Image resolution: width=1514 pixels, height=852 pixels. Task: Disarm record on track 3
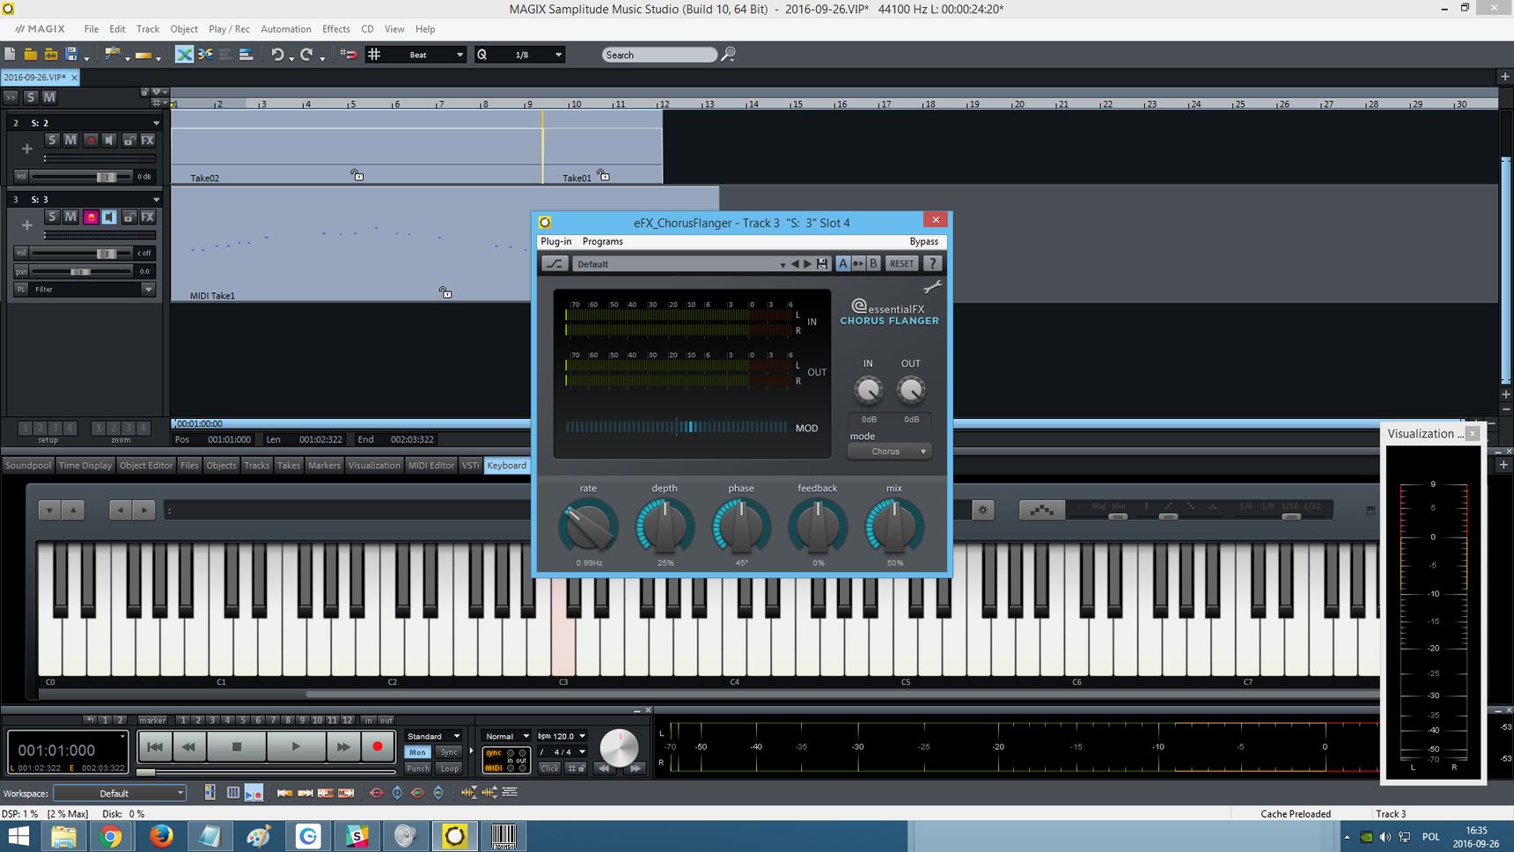click(x=90, y=217)
